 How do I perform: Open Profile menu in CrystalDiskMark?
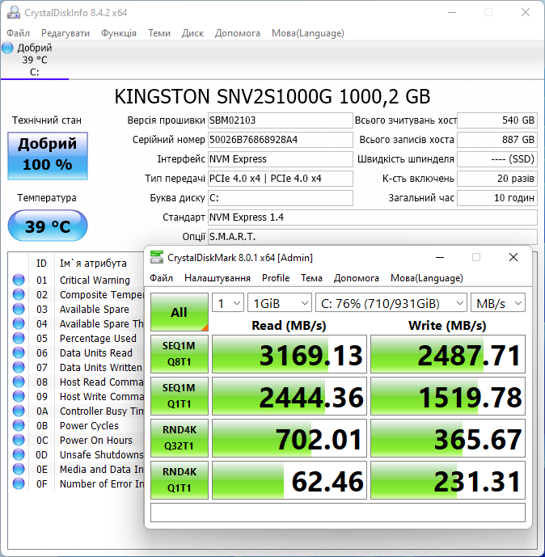click(276, 278)
